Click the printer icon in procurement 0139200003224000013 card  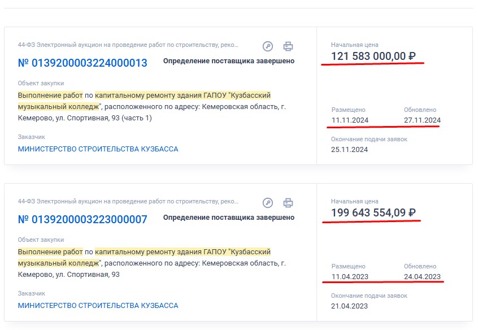point(288,46)
